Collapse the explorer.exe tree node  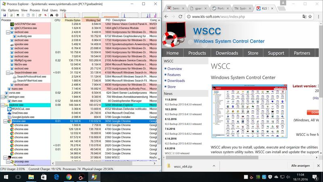[3, 105]
